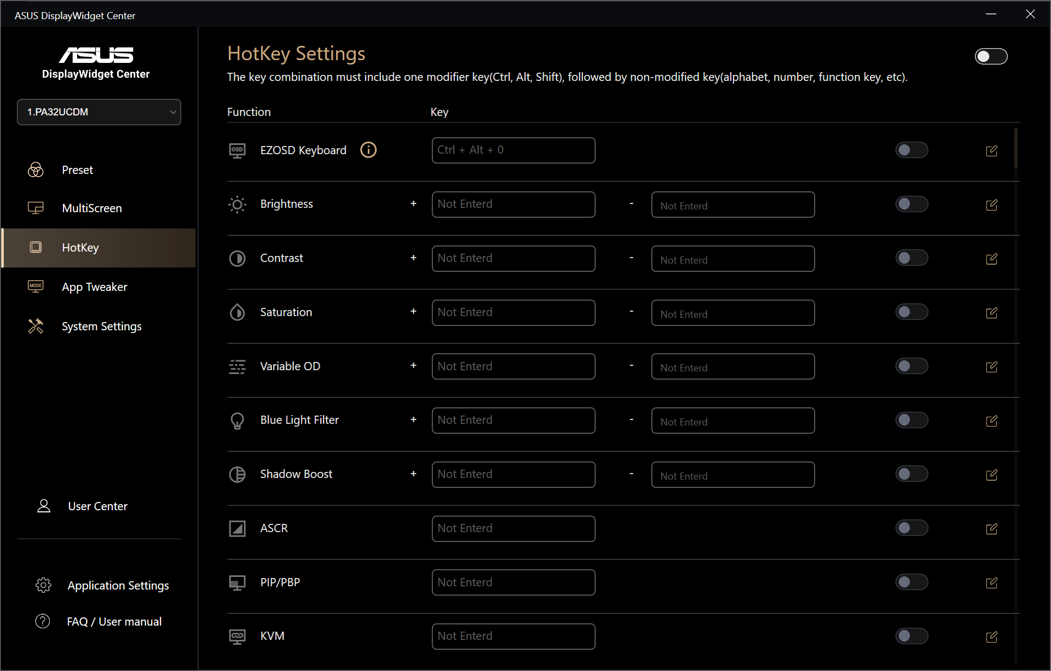1051x671 pixels.
Task: Enable the master HotKey Settings toggle
Action: (990, 56)
